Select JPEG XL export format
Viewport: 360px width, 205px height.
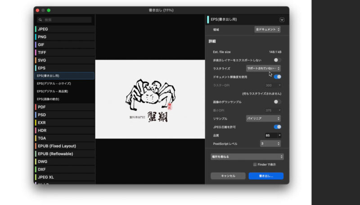tap(65, 177)
